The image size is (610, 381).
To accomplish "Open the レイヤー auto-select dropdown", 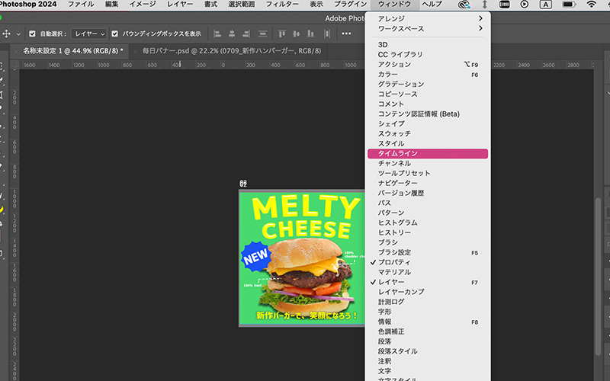I will [89, 34].
